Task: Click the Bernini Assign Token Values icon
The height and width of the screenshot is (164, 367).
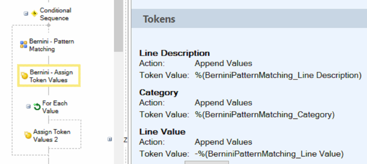Action: 24,76
